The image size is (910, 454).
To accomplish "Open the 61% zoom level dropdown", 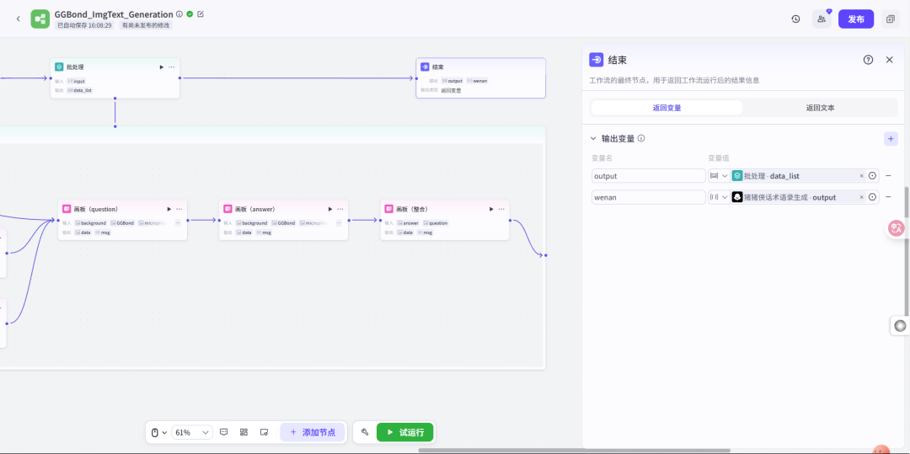I will (192, 432).
